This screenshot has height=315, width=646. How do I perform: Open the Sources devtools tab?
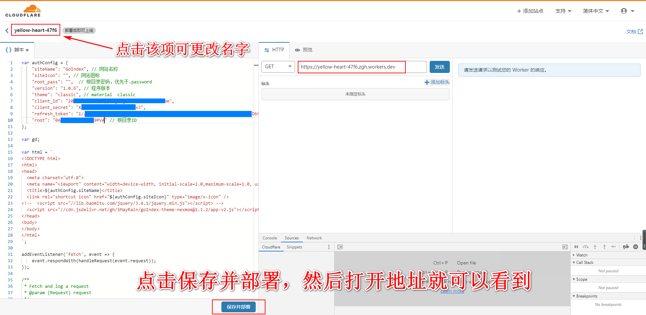pyautogui.click(x=291, y=238)
